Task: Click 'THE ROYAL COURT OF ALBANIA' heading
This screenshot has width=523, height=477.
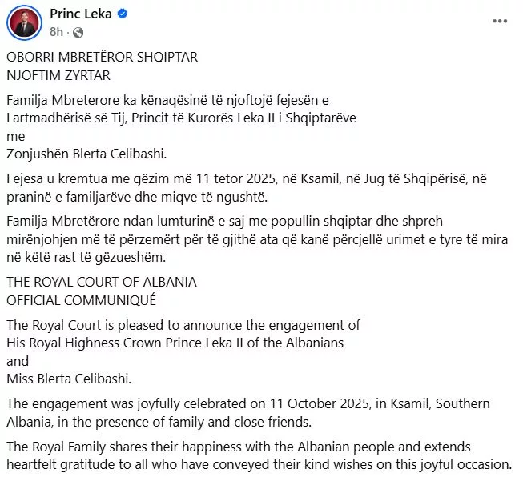Action: click(102, 282)
